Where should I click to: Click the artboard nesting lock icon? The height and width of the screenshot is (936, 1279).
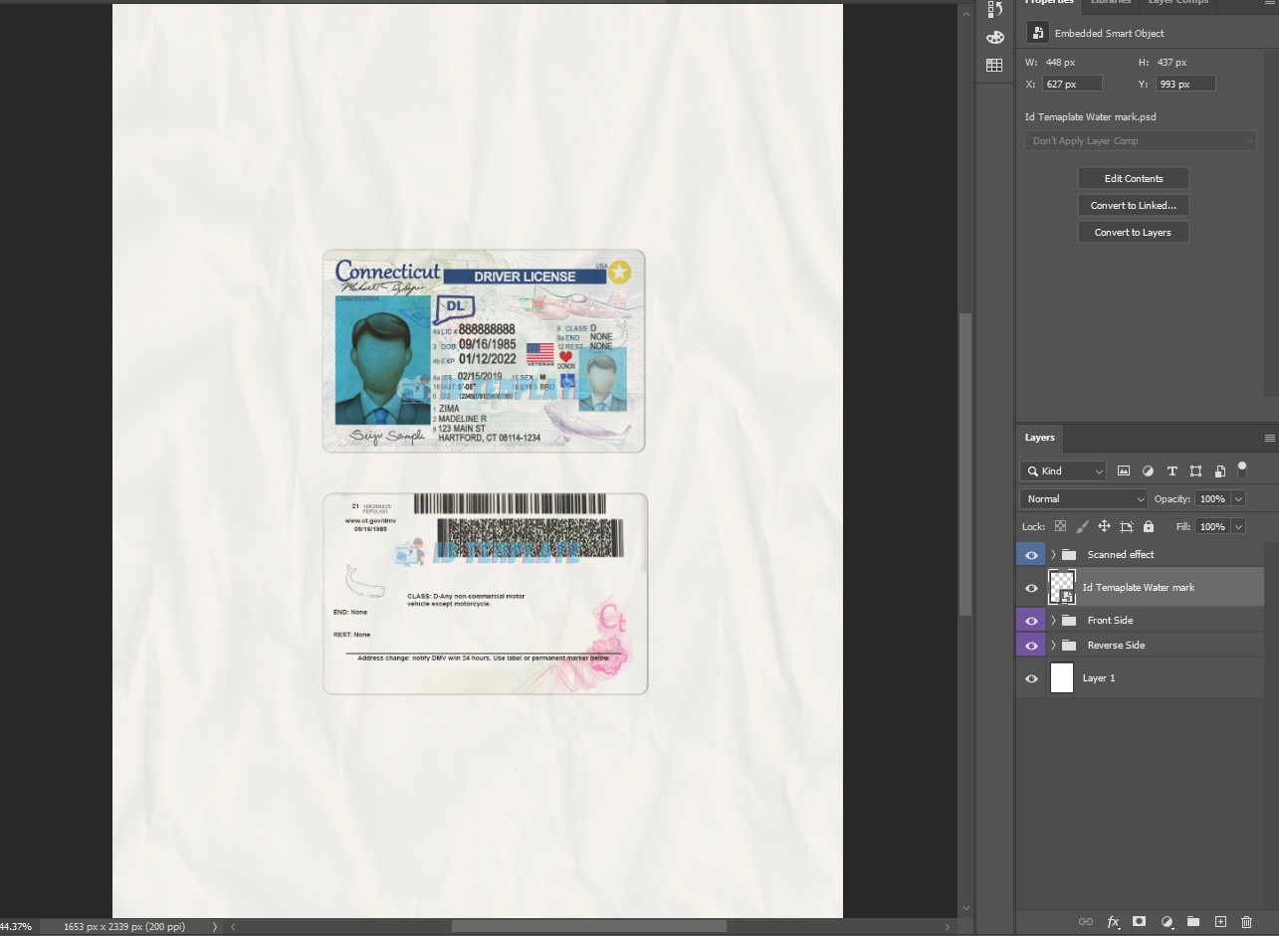(1126, 526)
